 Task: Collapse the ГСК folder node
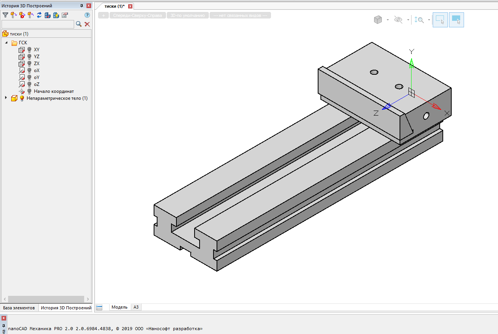tap(6, 43)
